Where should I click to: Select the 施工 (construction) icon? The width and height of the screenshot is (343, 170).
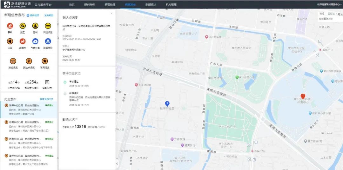click(x=23, y=26)
